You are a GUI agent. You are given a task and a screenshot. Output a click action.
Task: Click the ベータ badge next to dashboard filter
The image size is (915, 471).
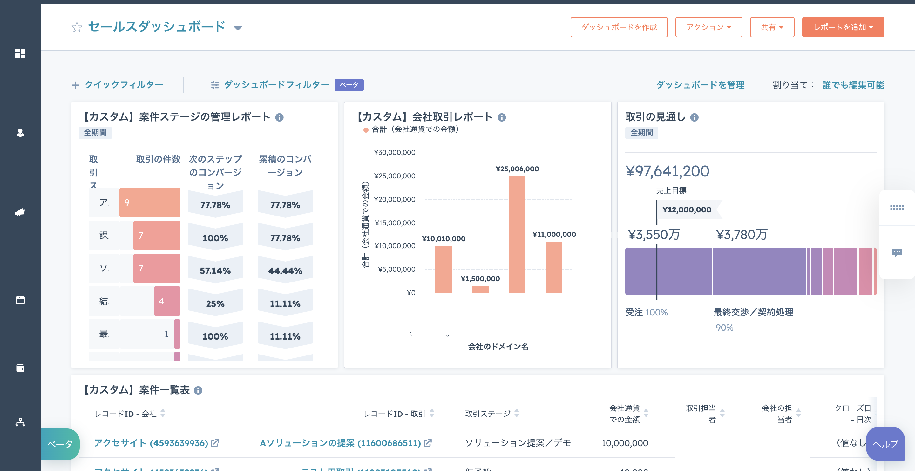click(349, 85)
